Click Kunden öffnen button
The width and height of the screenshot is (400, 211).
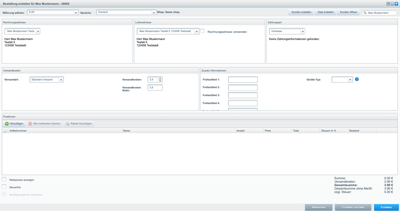pyautogui.click(x=348, y=12)
